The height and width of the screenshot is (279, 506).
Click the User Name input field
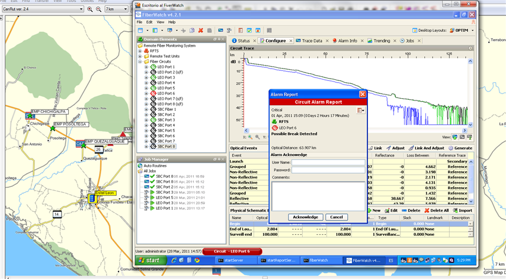point(328,163)
